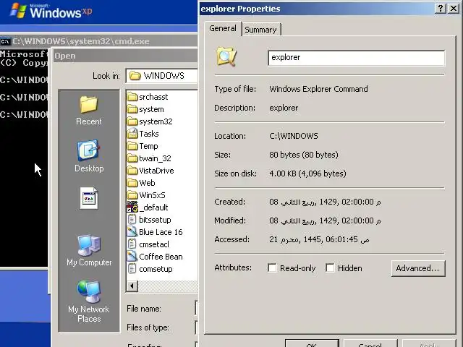Click the Type of file value text
This screenshot has height=347, width=463.
tap(318, 89)
